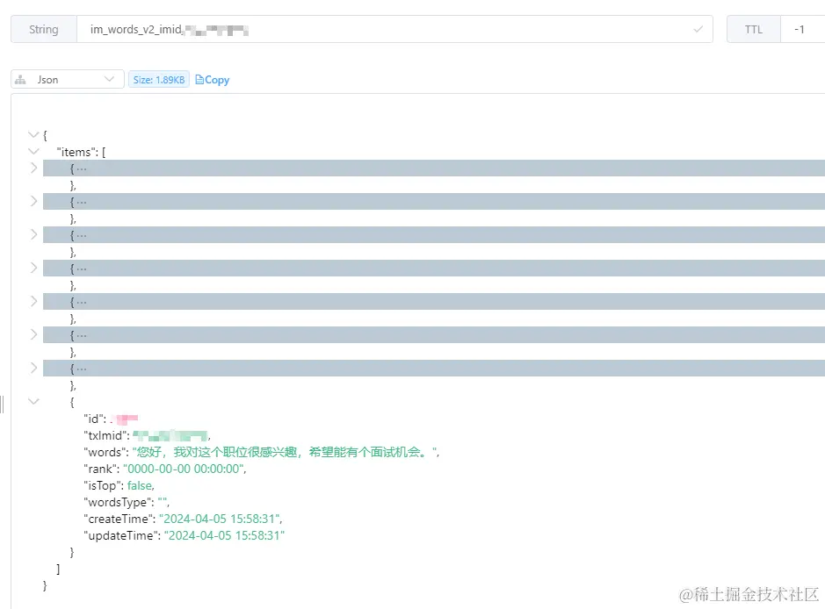Image resolution: width=825 pixels, height=609 pixels.
Task: Click the "words" value text
Action: tap(285, 452)
